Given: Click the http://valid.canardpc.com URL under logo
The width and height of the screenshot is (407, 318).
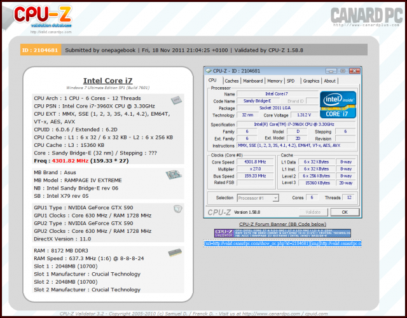Looking at the screenshot, I should click(51, 32).
